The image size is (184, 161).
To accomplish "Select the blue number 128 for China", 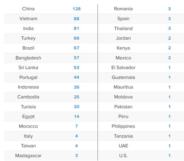I will tap(77, 9).
